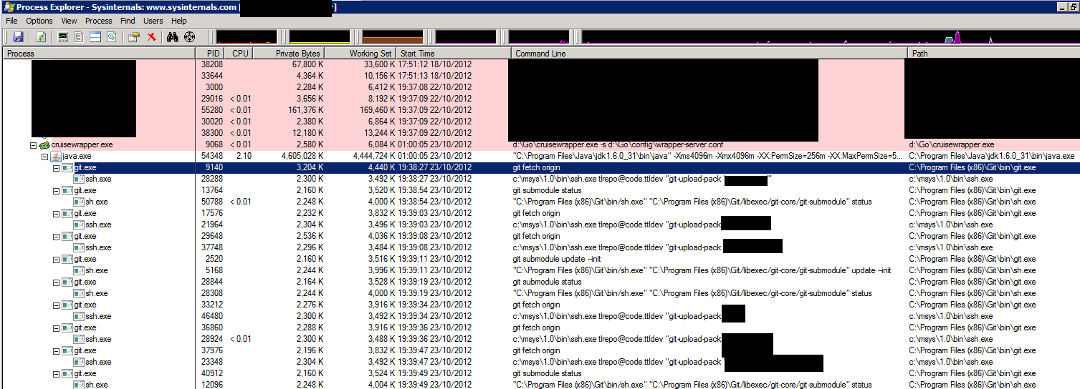Select git.exe row with PID 36860
This screenshot has width=1080, height=389.
point(541,328)
